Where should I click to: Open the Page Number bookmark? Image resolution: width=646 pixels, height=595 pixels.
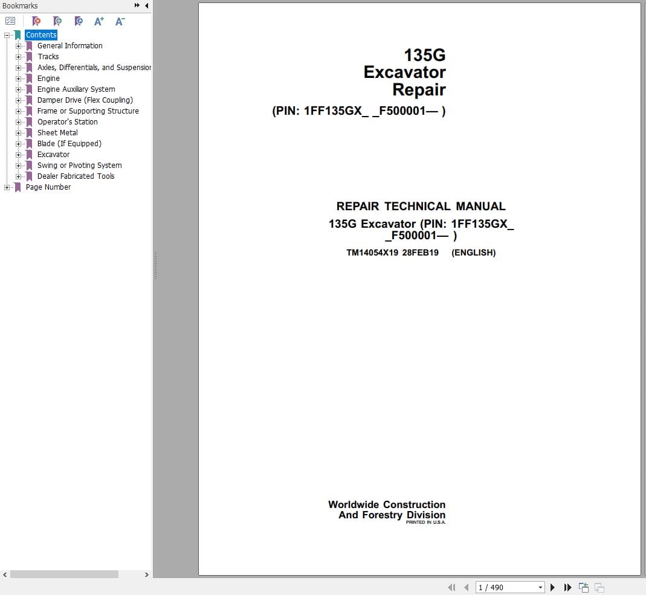click(x=48, y=187)
